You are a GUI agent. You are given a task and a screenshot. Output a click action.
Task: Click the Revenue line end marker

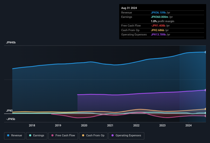[206, 52]
